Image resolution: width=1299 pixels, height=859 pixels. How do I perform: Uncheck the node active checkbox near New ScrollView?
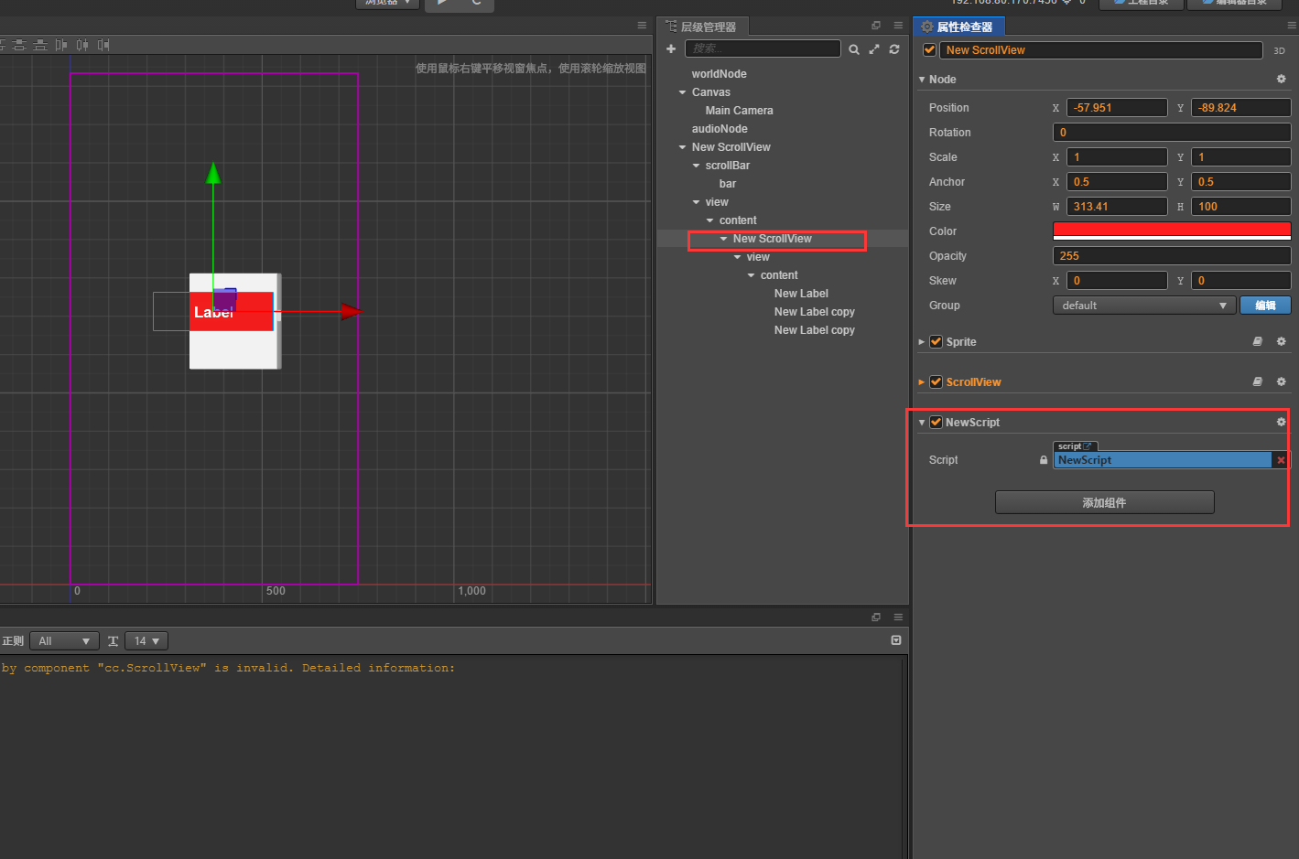tap(927, 49)
